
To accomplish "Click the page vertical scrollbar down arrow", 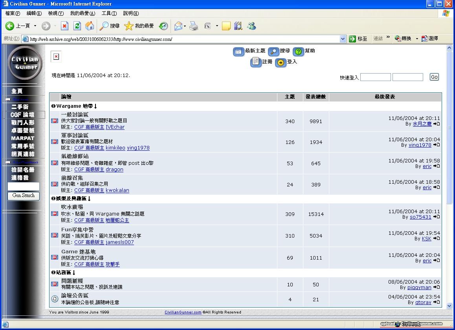I will click(449, 305).
